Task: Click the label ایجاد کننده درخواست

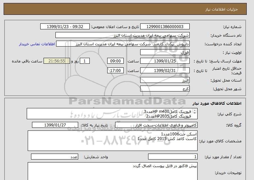Action: tap(223, 44)
